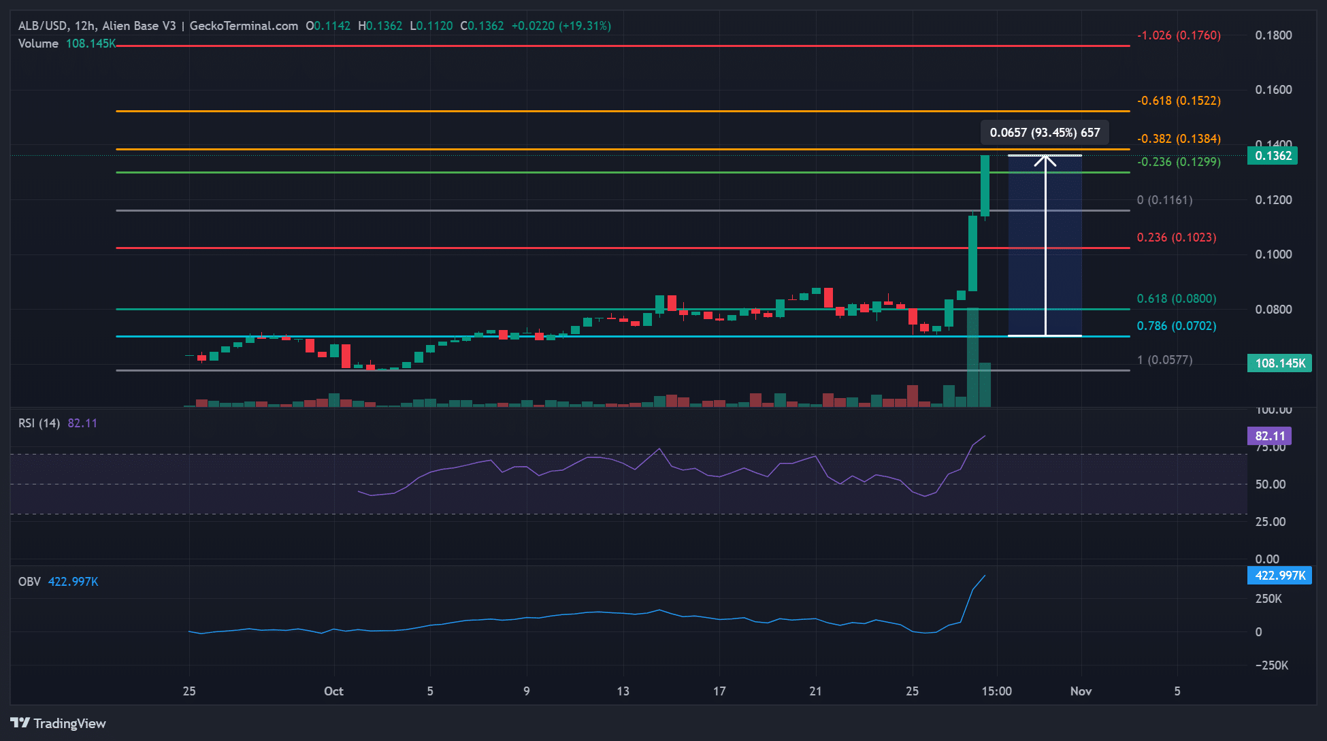
Task: Click the white measurement arrow head
Action: coord(1045,161)
